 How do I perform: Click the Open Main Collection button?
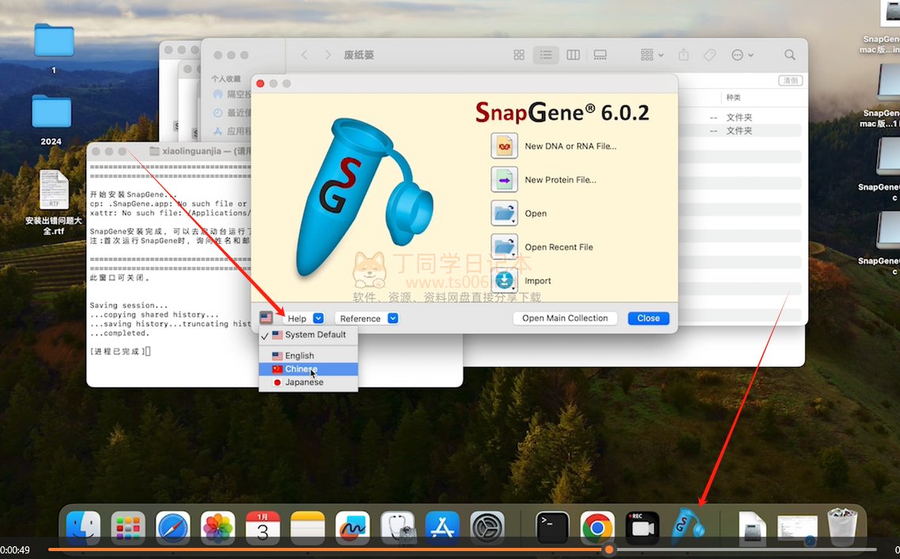(566, 318)
